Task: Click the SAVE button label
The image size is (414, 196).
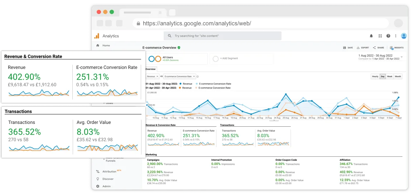Action: tap(350, 47)
